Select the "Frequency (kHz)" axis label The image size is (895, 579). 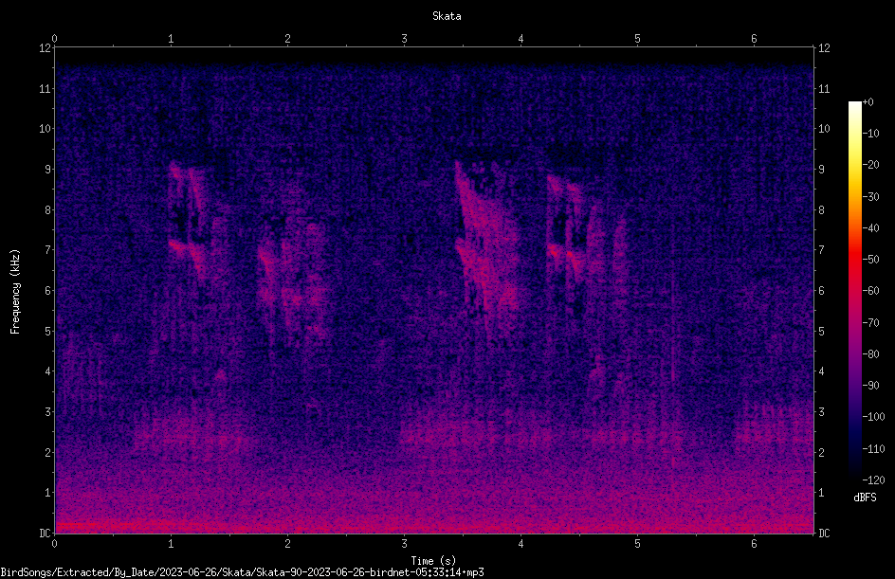click(15, 292)
